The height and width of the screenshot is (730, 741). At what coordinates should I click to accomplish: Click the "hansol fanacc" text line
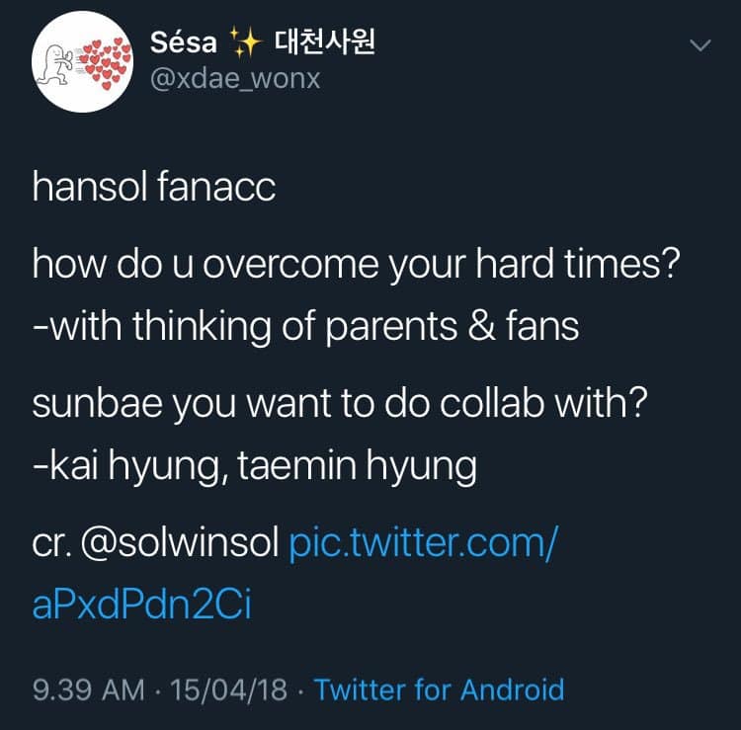click(154, 190)
